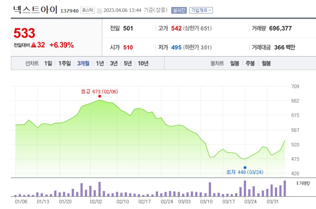Expand the 기업개요 arrow chevron
The image size is (316, 209).
click(211, 10)
